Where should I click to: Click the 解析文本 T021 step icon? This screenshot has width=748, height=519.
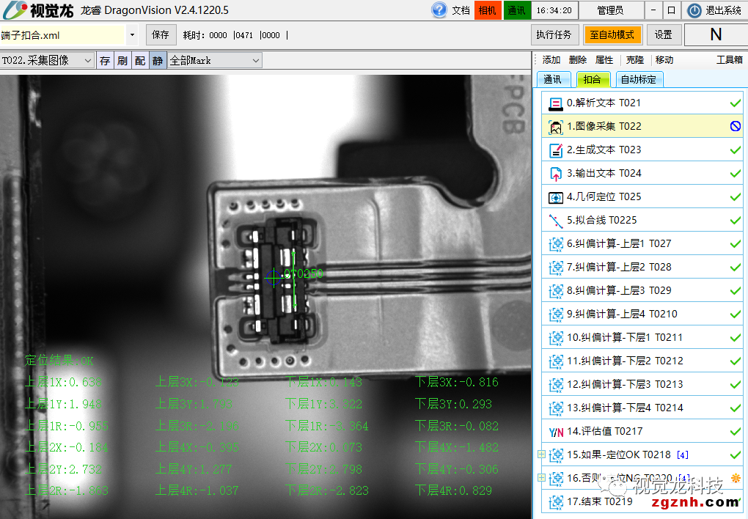(x=555, y=103)
